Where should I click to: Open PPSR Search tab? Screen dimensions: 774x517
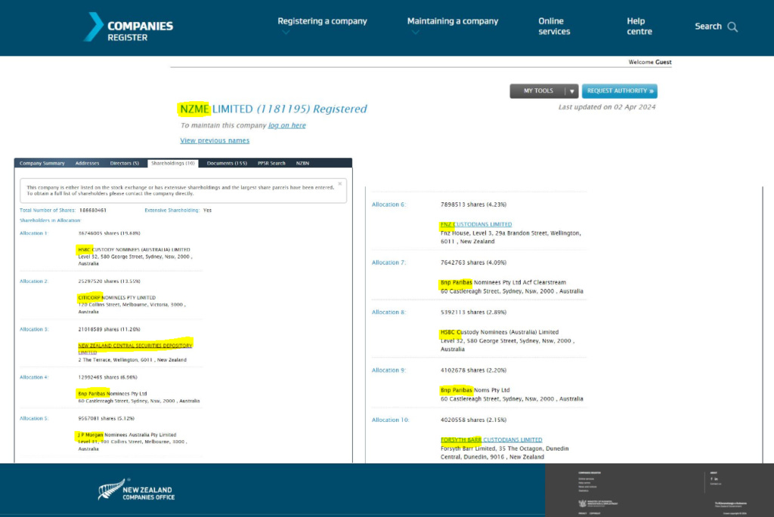click(x=271, y=163)
